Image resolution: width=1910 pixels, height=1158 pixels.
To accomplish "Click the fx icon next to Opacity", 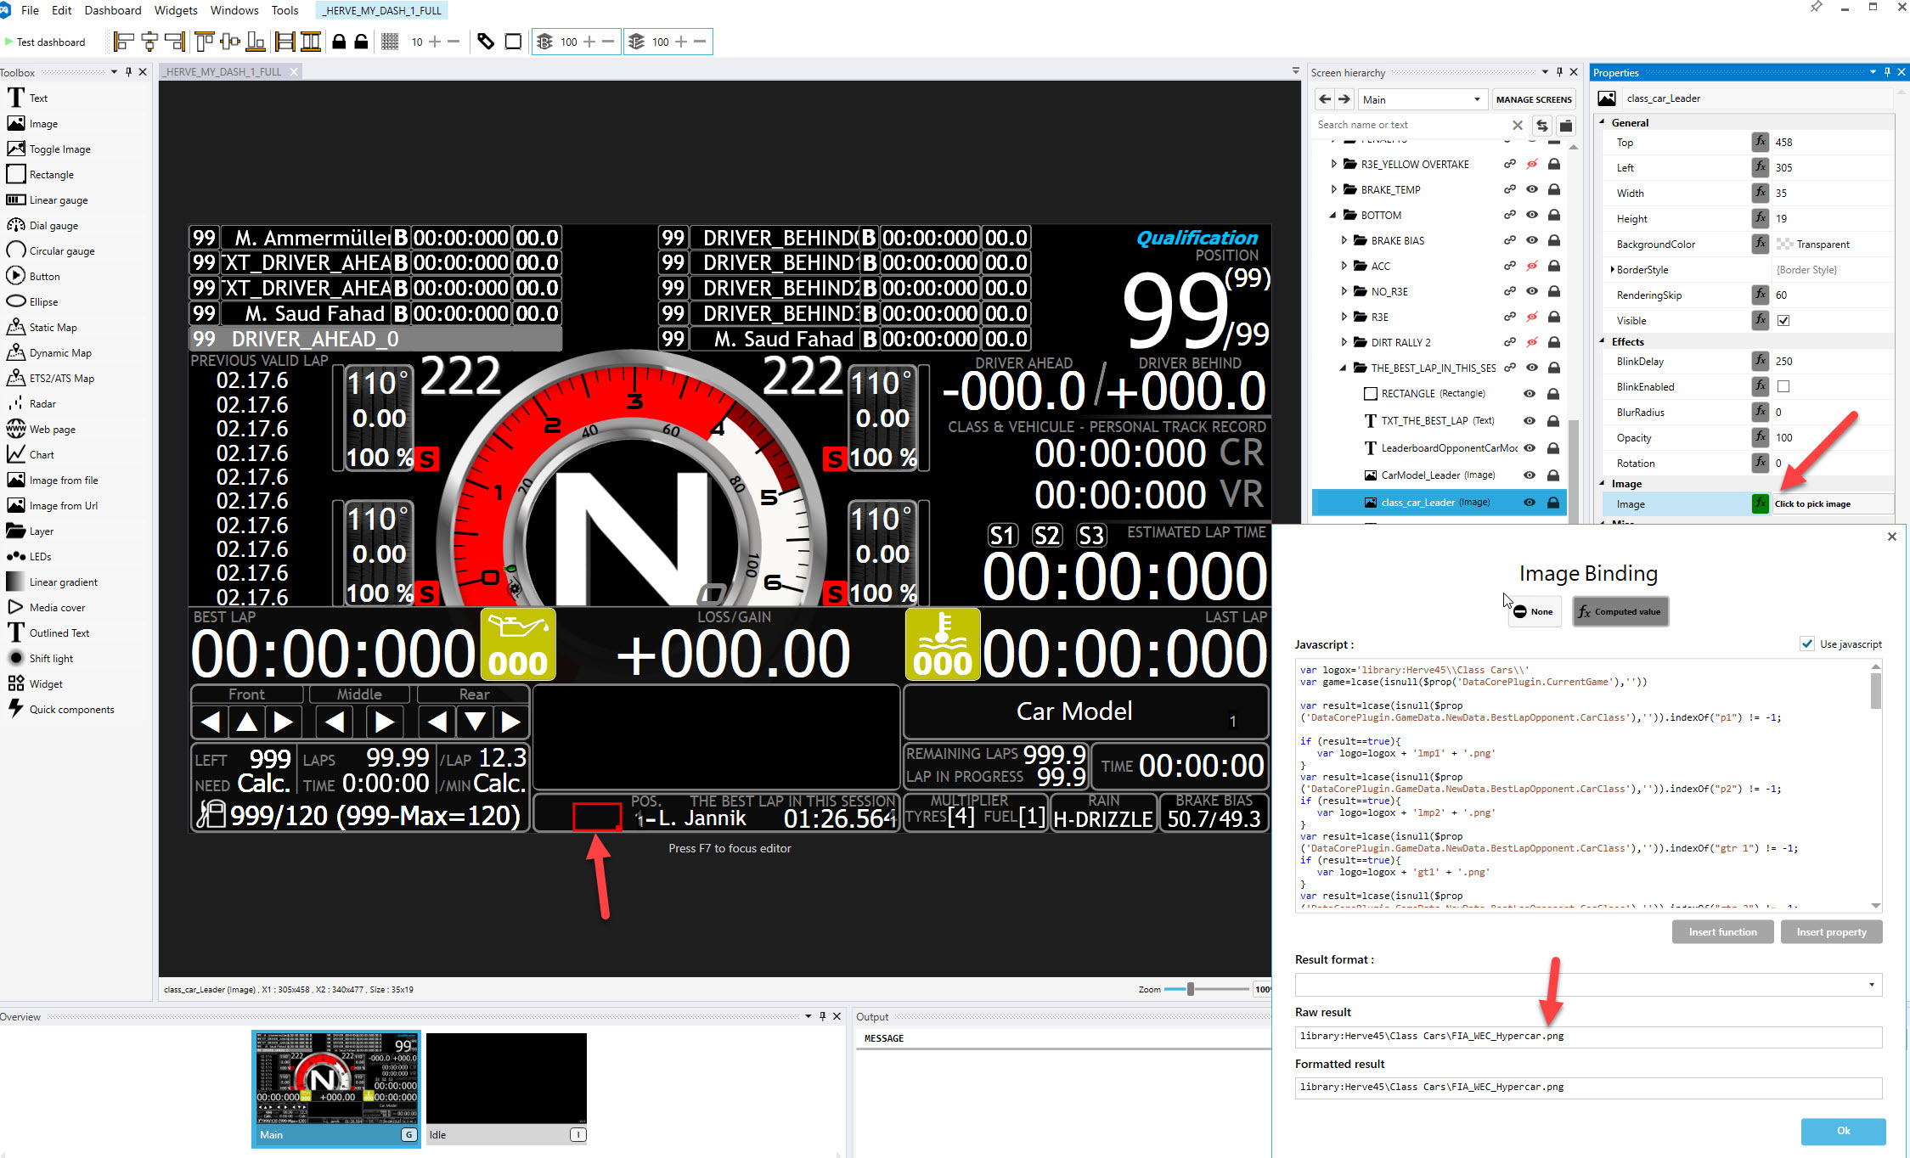I will tap(1761, 437).
